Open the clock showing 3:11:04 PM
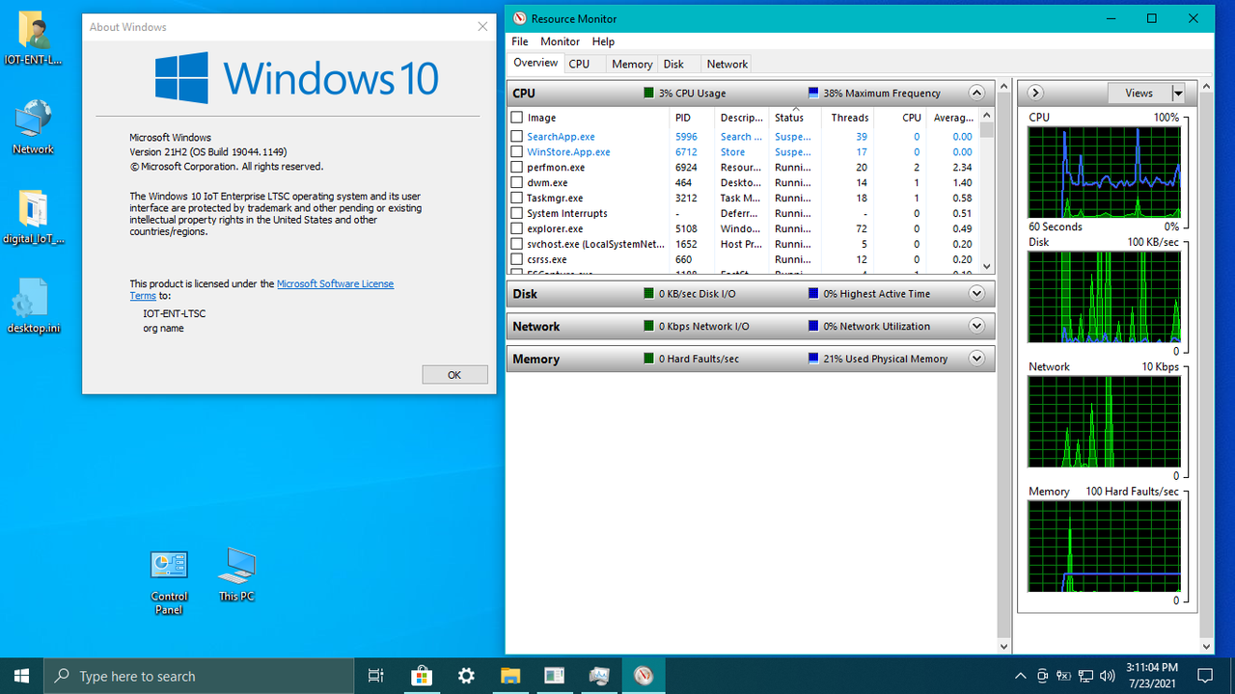Screen dimensions: 1235x694 click(1152, 675)
